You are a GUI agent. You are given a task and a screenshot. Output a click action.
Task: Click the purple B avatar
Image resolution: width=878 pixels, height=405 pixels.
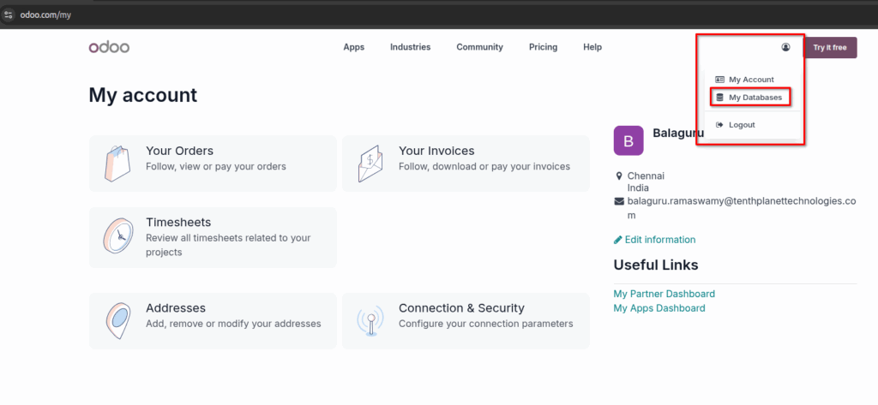(x=628, y=140)
